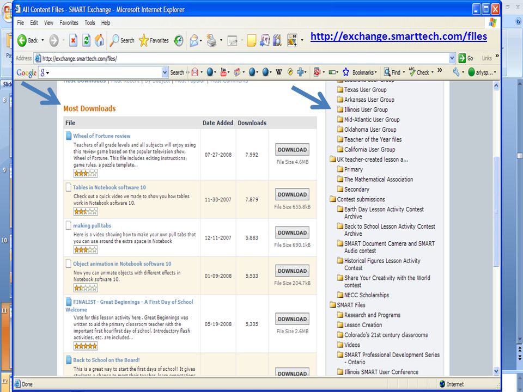Click the Gmail icon on Google toolbar
Screen dimensions: 523x392
(x=195, y=72)
